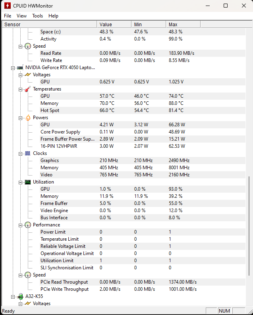Open the Tools menu

pos(38,16)
